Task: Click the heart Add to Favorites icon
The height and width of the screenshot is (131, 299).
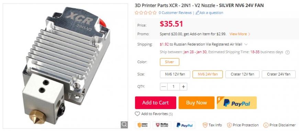Action: (137, 114)
